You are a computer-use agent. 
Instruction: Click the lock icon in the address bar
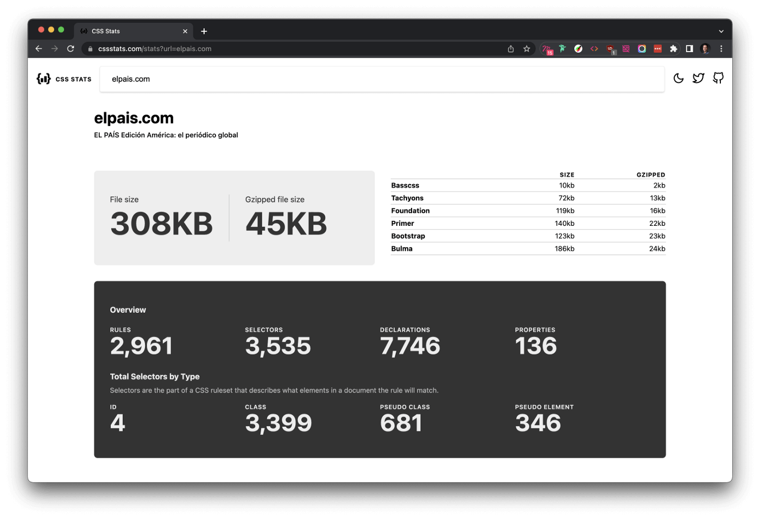[90, 49]
